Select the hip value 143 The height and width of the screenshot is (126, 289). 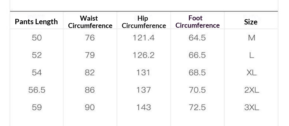point(144,107)
